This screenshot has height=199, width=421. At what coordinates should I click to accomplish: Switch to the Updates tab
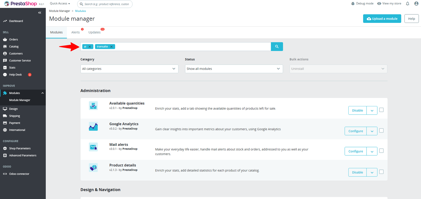click(94, 32)
